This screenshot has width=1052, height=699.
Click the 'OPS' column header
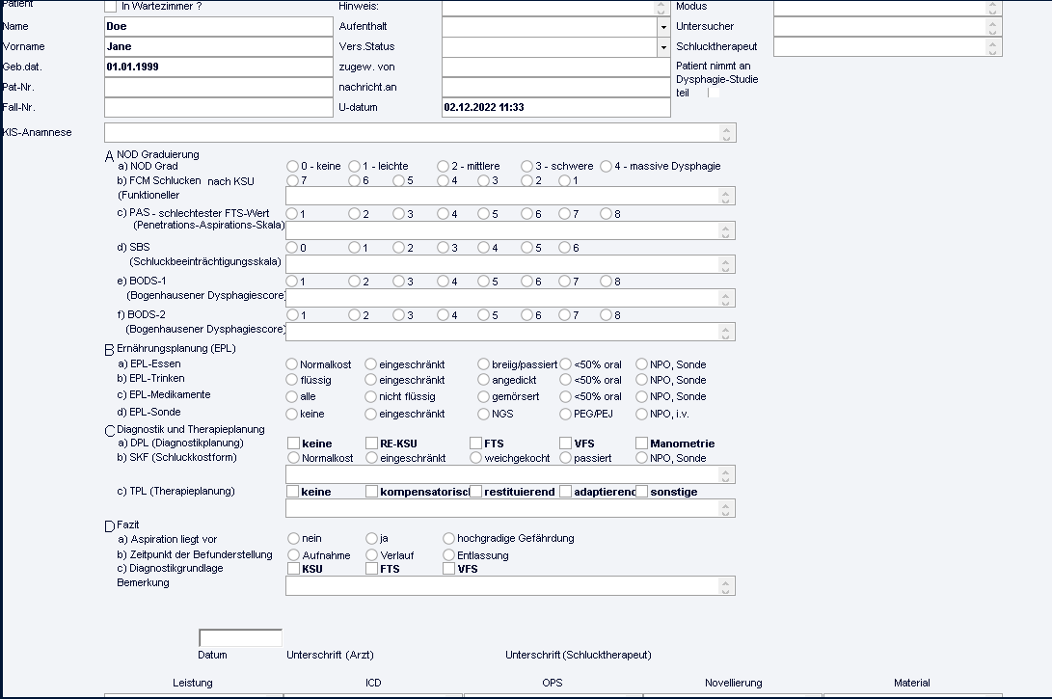click(553, 683)
